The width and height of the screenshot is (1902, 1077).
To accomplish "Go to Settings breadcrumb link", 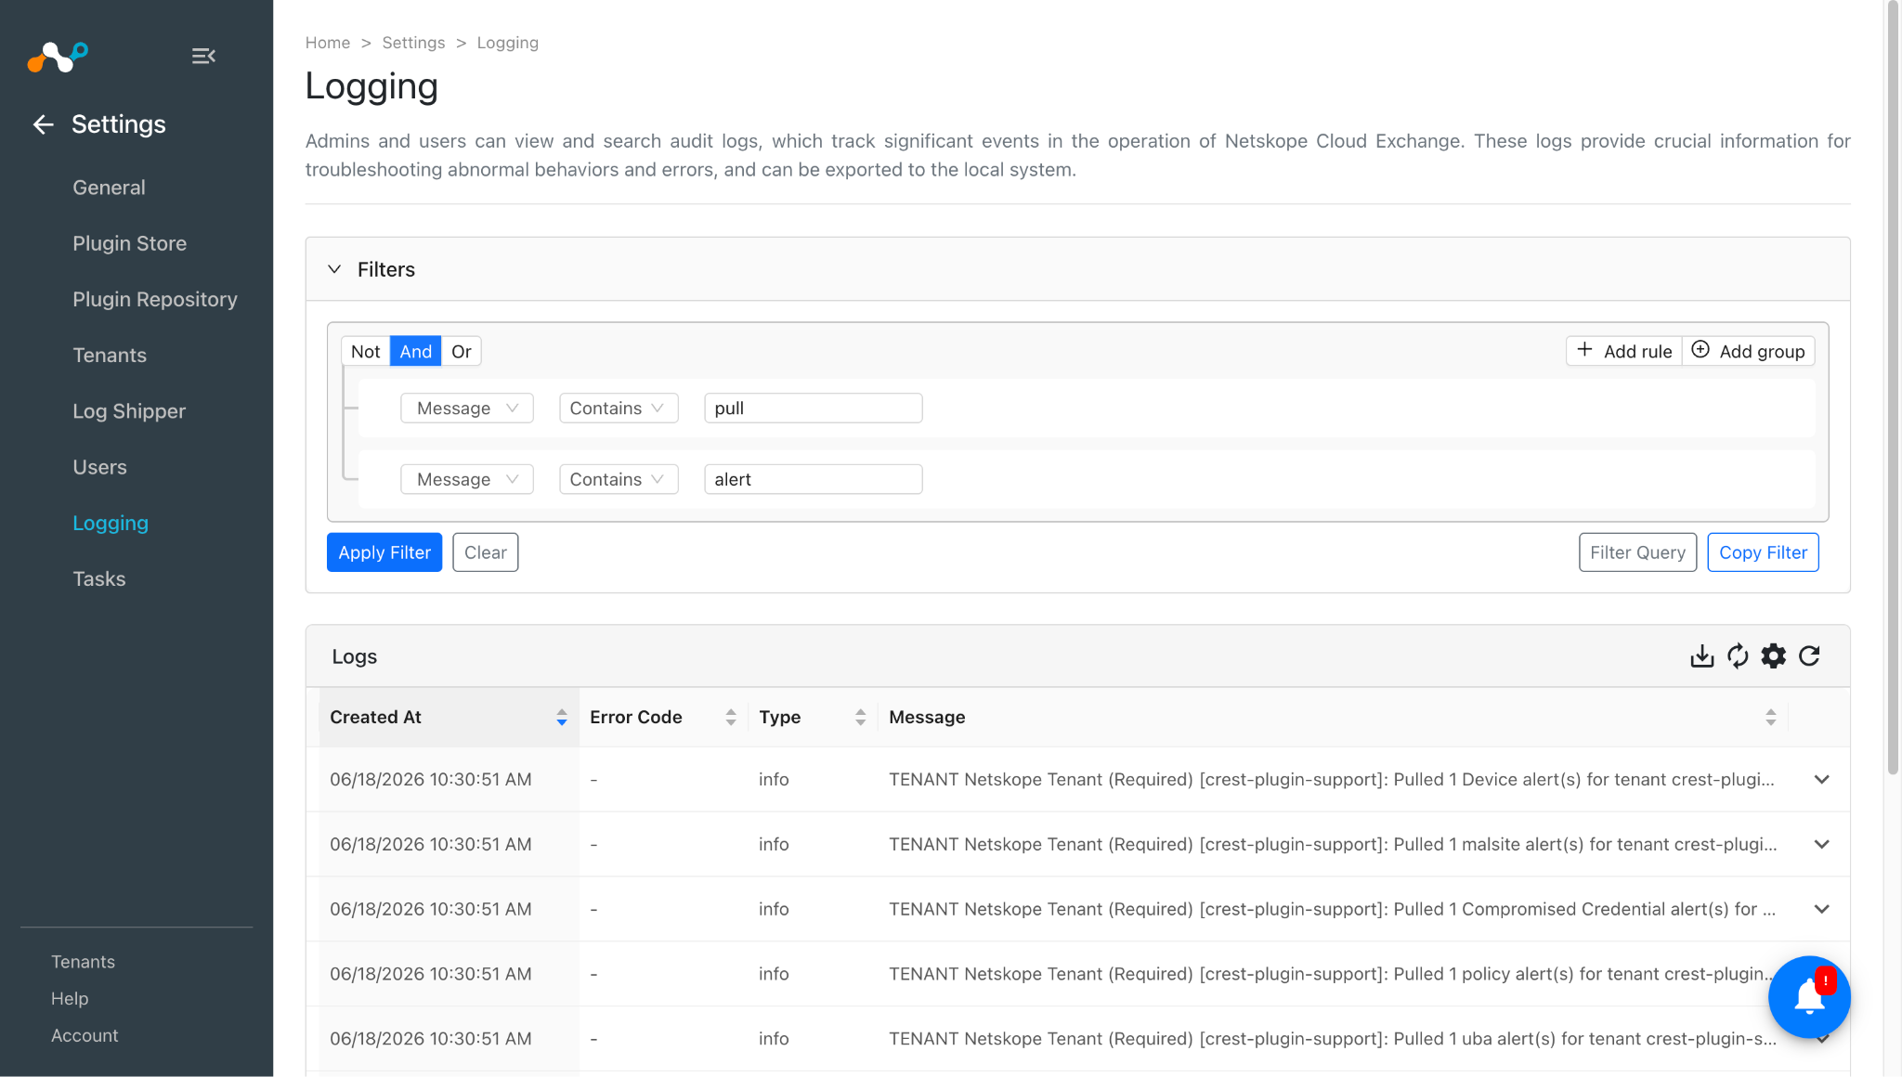I will pyautogui.click(x=413, y=43).
